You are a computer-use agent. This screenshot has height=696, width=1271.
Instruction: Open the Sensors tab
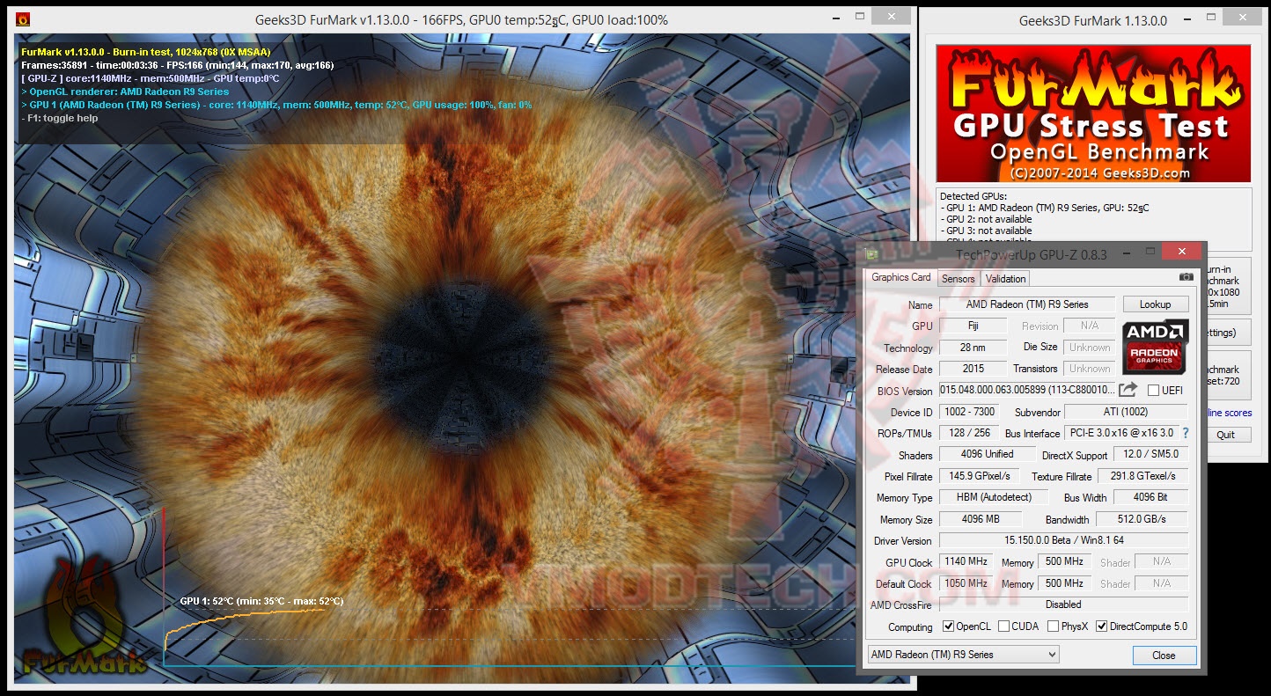point(958,279)
